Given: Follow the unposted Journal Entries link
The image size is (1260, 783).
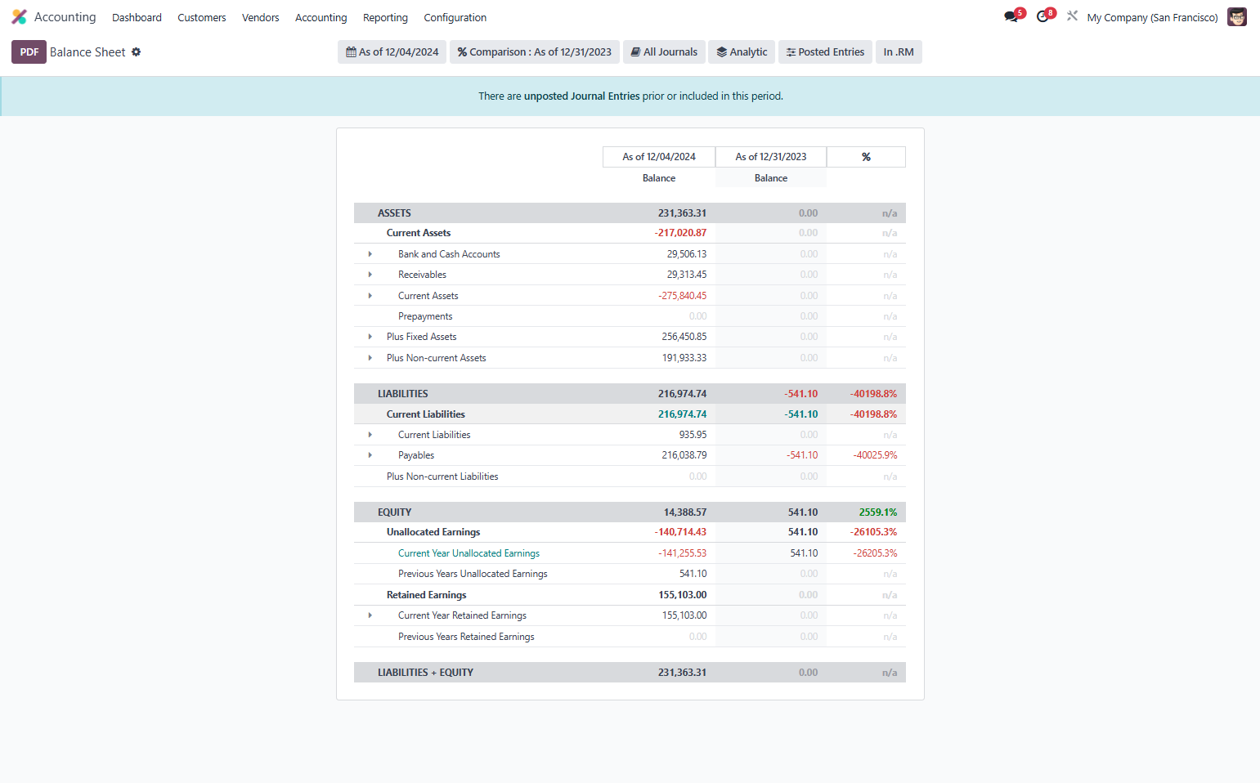Looking at the screenshot, I should pyautogui.click(x=582, y=96).
